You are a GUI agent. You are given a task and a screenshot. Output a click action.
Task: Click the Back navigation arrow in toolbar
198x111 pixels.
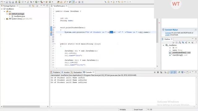click(x=123, y=2)
